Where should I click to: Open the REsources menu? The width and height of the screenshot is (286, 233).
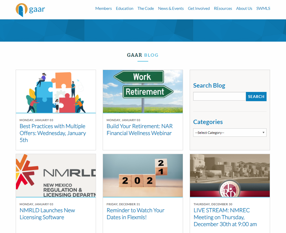click(x=223, y=9)
